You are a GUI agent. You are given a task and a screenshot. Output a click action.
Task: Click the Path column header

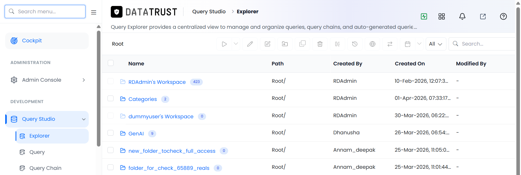point(278,64)
